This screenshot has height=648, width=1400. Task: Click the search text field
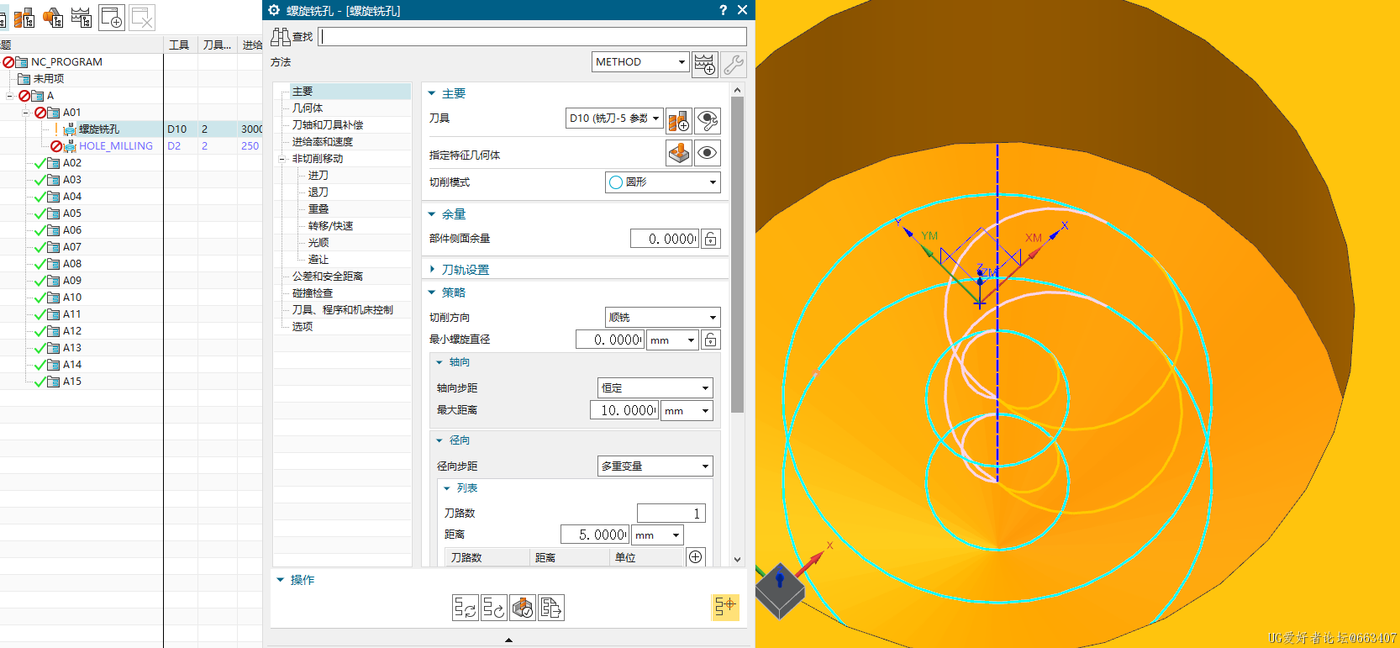click(x=533, y=37)
